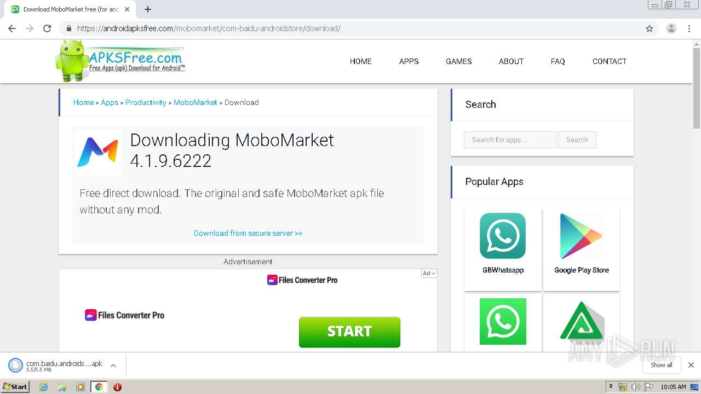
Task: Go back with the browser back arrow
Action: coord(12,28)
